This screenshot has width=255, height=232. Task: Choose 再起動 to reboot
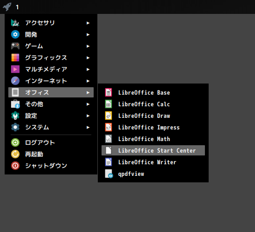(51, 154)
